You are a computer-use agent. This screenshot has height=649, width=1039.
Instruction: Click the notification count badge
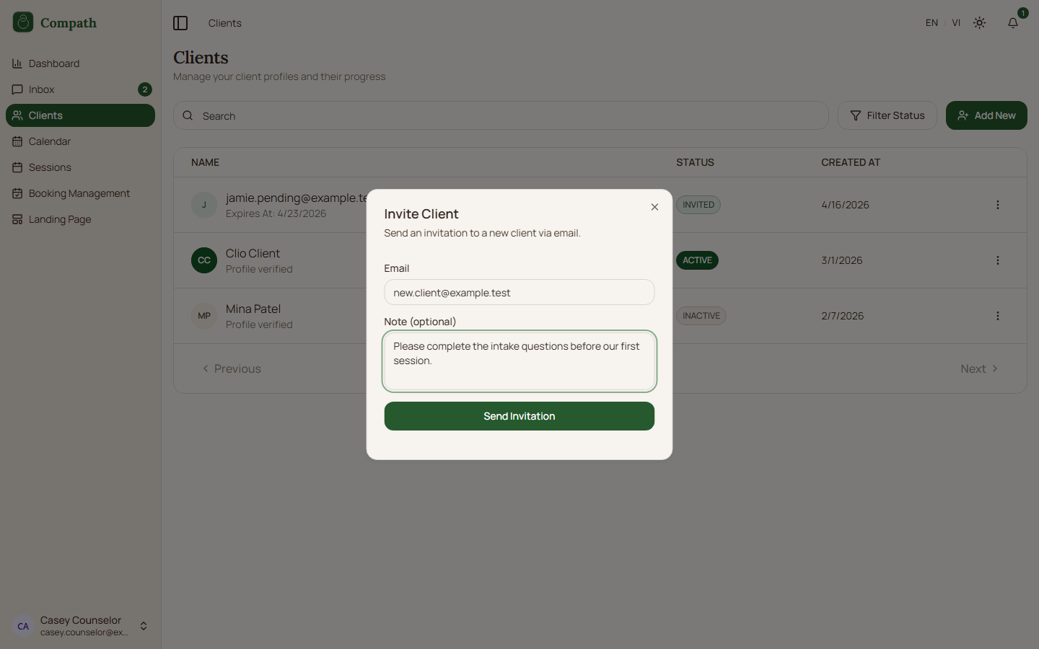pyautogui.click(x=1022, y=13)
